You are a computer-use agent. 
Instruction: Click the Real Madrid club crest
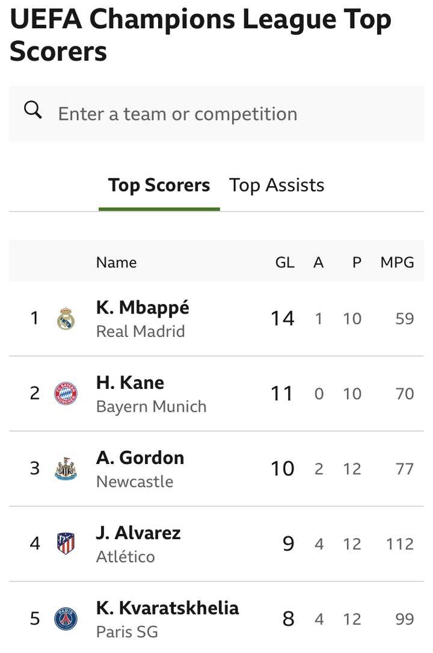pyautogui.click(x=66, y=318)
